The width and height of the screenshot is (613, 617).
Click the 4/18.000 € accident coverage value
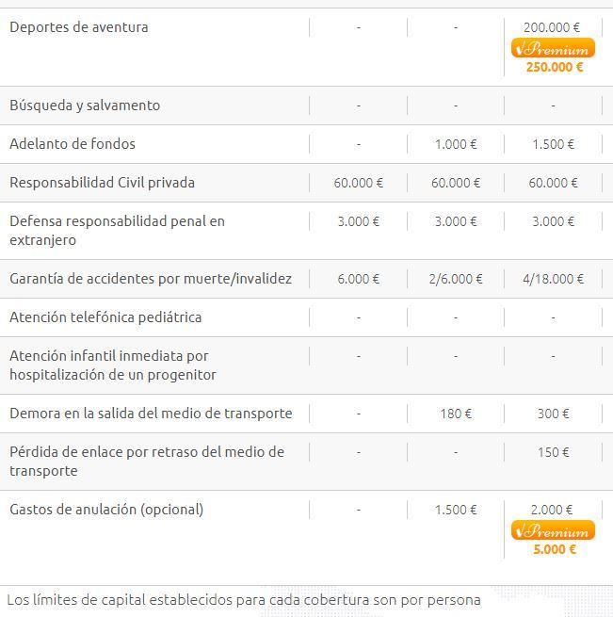click(553, 279)
